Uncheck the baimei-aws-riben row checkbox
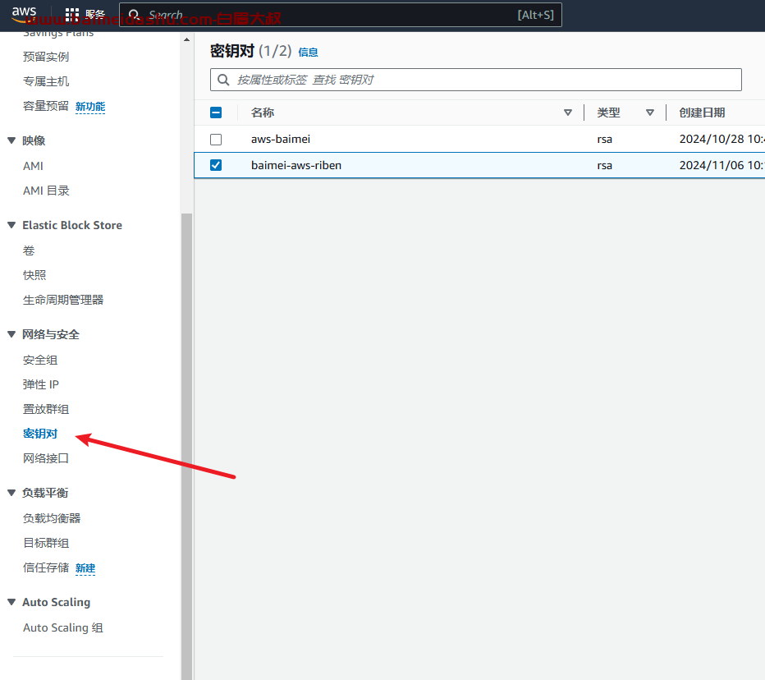This screenshot has height=680, width=765. coord(216,166)
